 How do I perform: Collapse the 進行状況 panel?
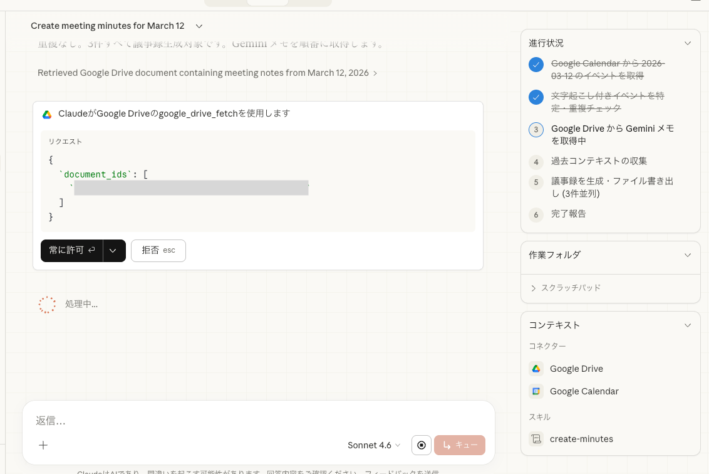(x=688, y=43)
